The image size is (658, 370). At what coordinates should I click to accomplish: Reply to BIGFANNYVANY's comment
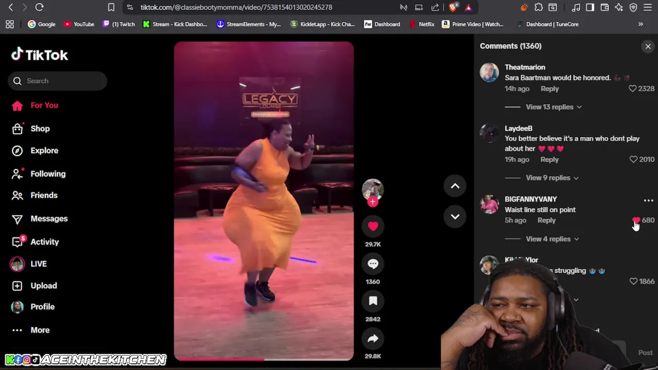click(546, 220)
